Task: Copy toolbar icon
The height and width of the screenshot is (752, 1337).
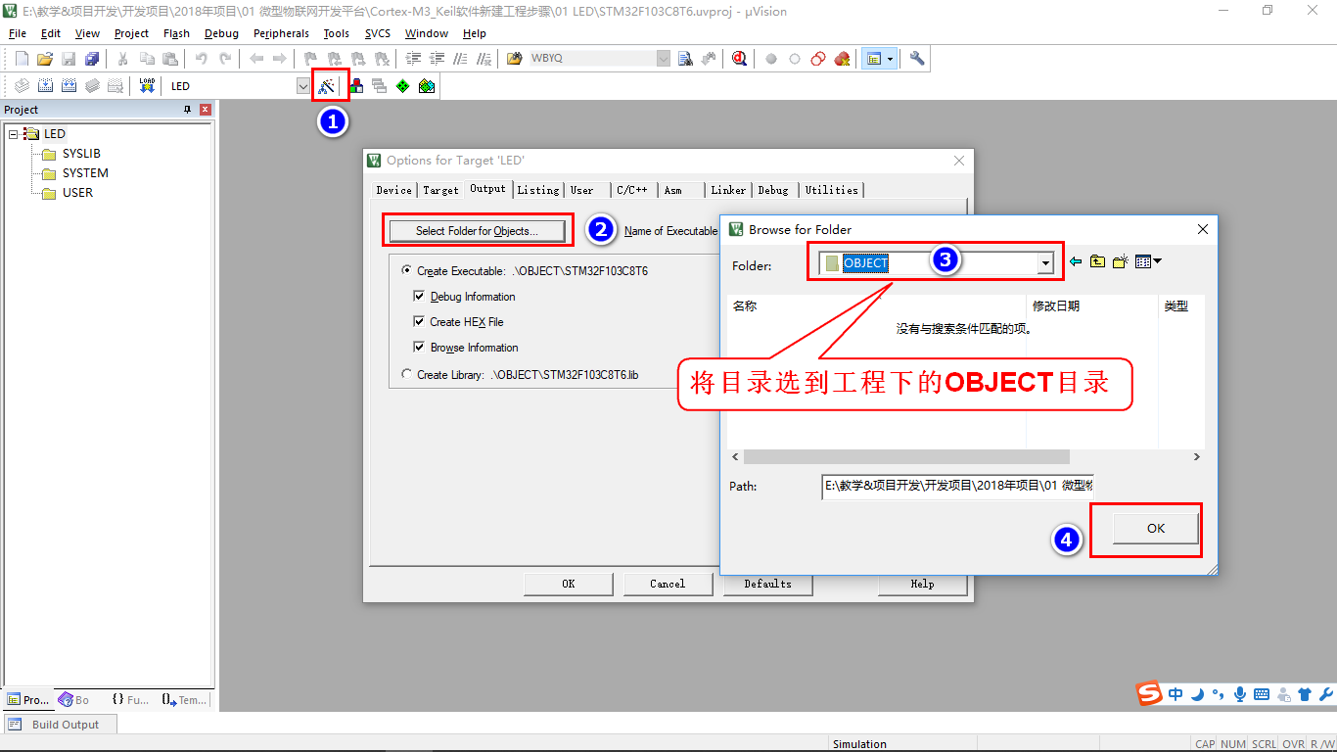Action: pyautogui.click(x=147, y=59)
